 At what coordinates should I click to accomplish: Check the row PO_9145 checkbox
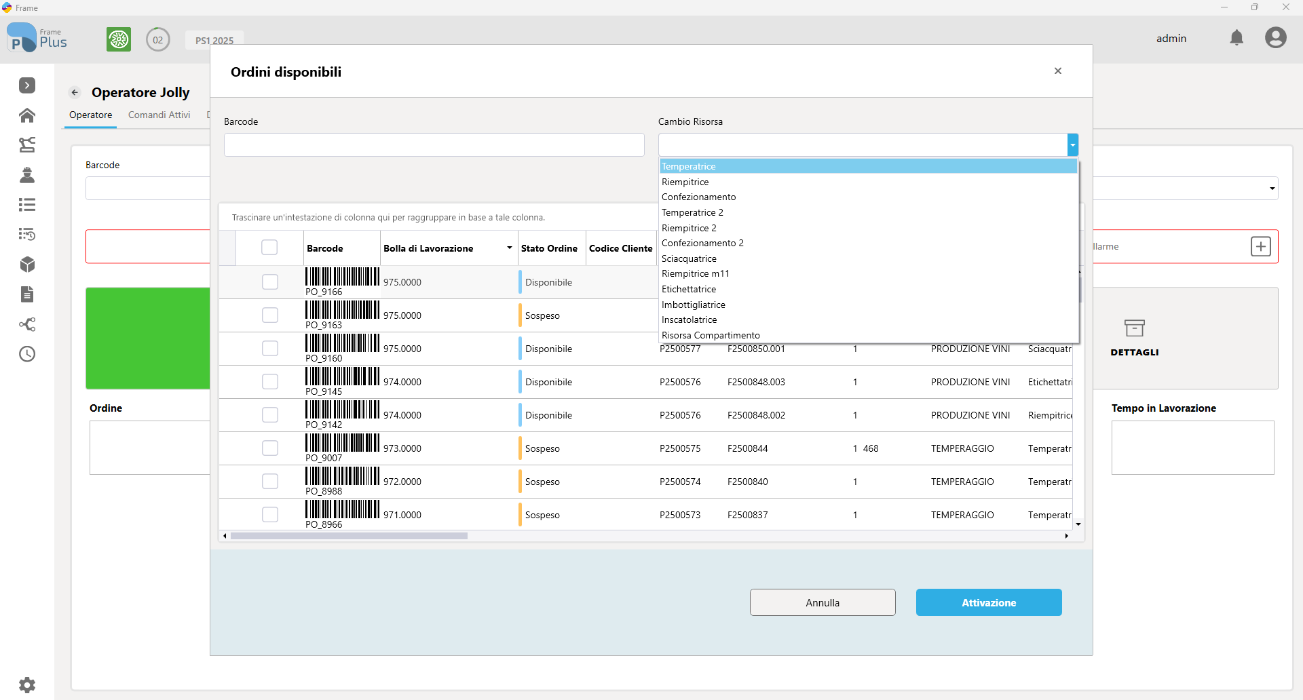coord(270,381)
